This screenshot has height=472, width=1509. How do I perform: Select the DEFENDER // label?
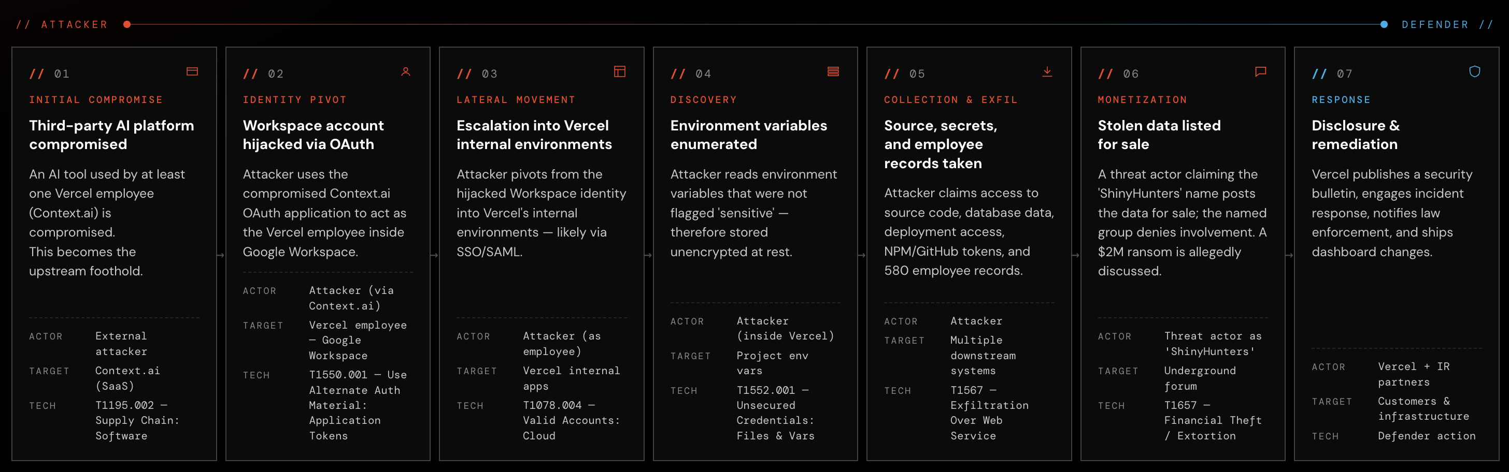click(1447, 24)
